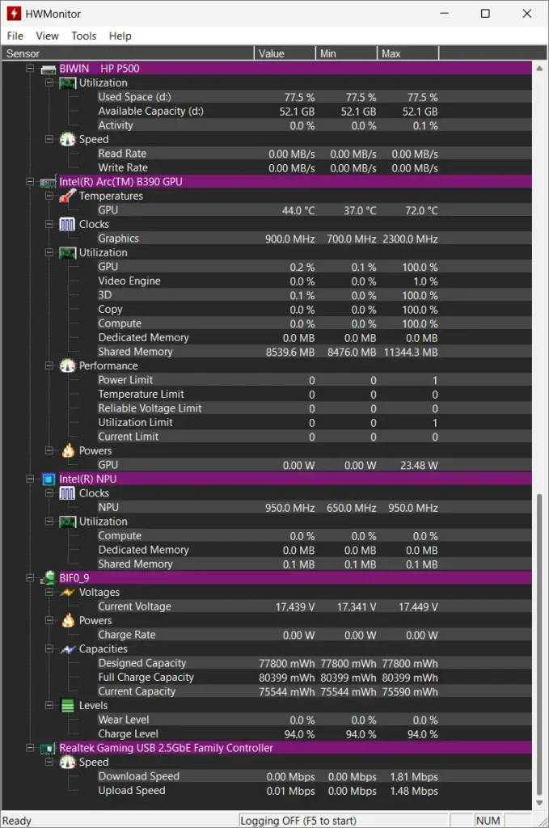
Task: Click the Utilization icon under Intel Arc GPU
Action: 68,253
